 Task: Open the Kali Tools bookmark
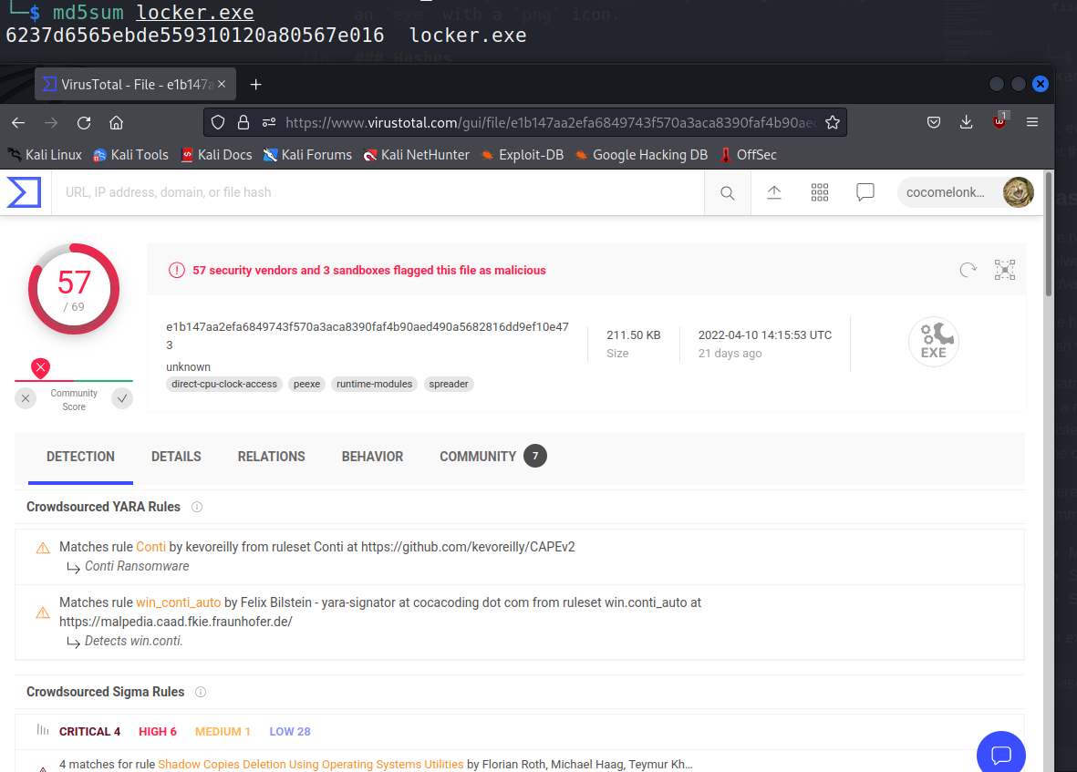pos(130,155)
